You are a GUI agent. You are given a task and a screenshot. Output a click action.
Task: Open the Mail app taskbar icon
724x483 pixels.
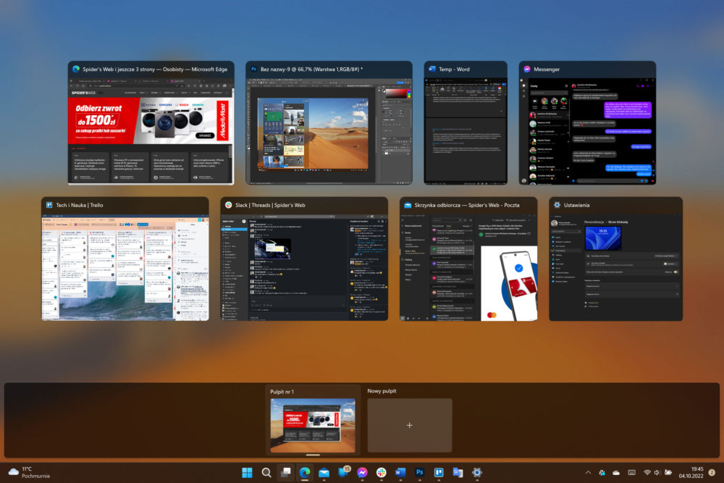324,472
